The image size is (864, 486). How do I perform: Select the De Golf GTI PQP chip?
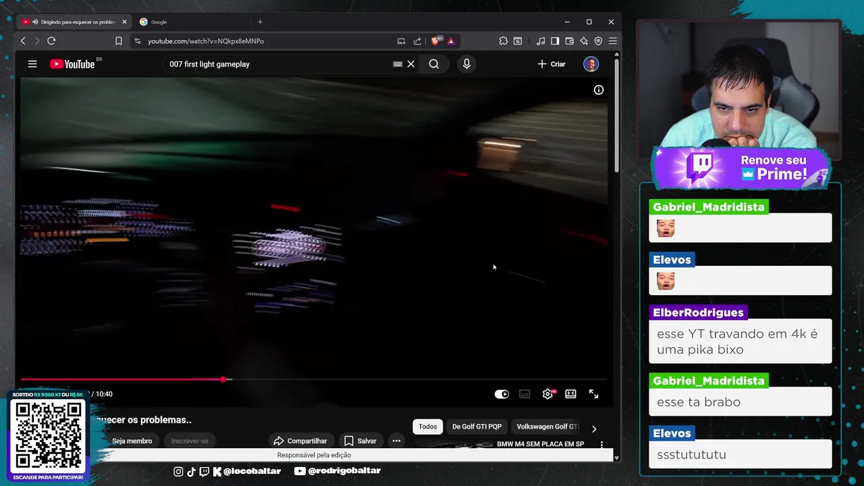coord(477,427)
